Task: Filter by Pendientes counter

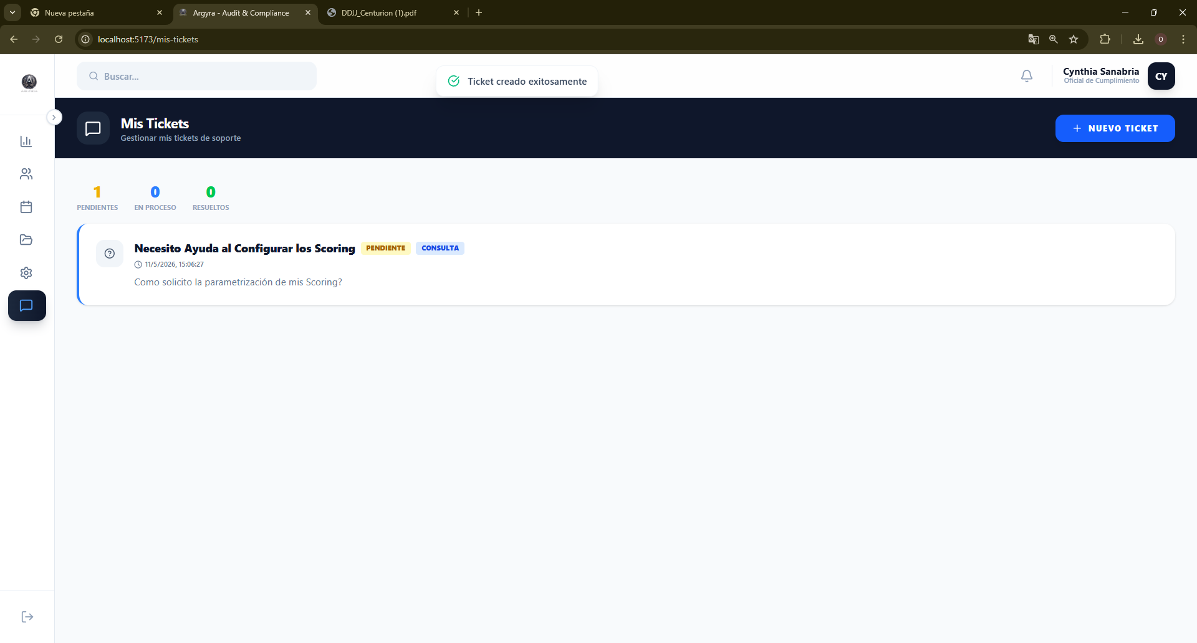Action: [97, 198]
